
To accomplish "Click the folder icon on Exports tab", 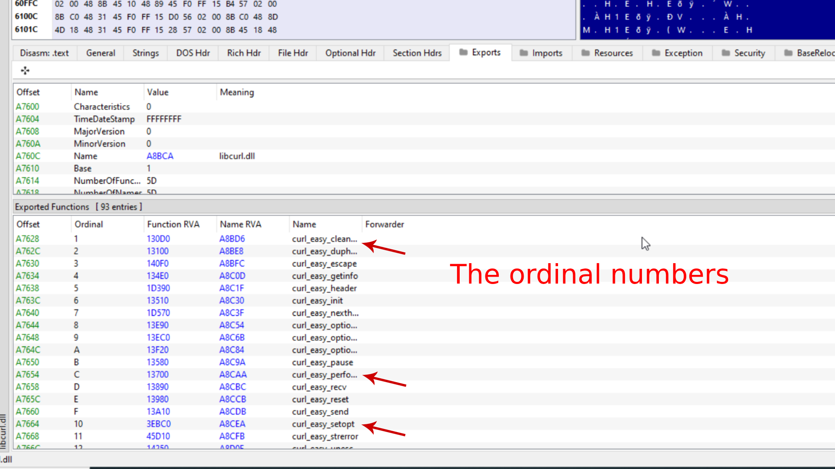I will pyautogui.click(x=463, y=52).
